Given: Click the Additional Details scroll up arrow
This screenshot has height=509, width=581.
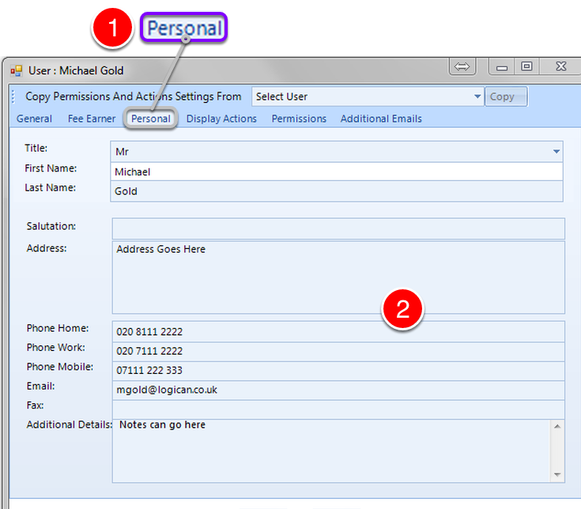Looking at the screenshot, I should pos(557,427).
